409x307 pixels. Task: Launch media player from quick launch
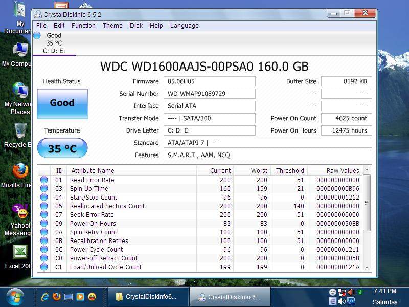coord(80,297)
